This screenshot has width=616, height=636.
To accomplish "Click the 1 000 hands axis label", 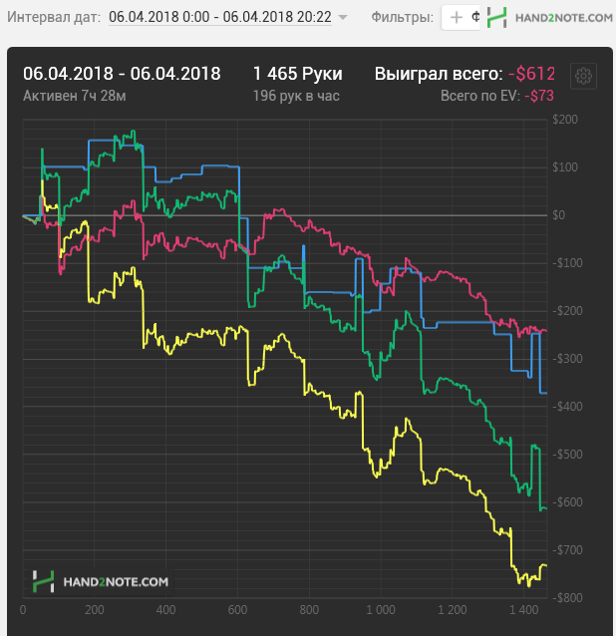I will coord(381,610).
